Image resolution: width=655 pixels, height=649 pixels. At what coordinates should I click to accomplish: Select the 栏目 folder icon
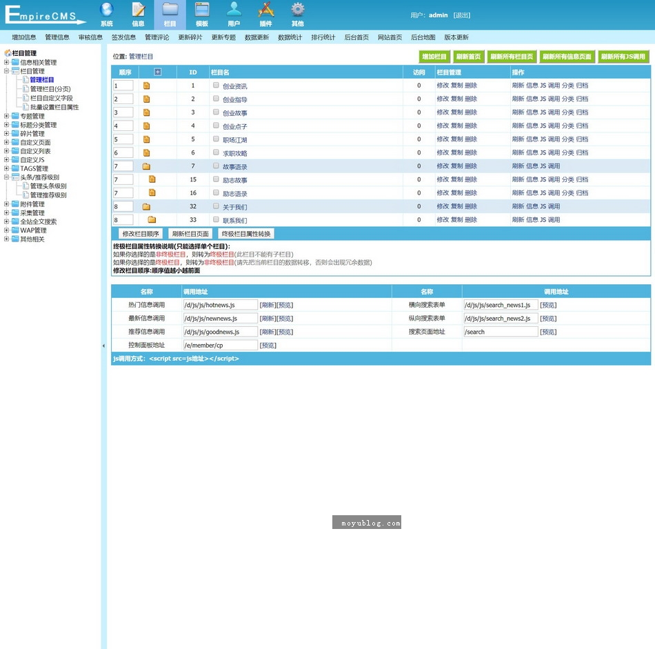[170, 10]
